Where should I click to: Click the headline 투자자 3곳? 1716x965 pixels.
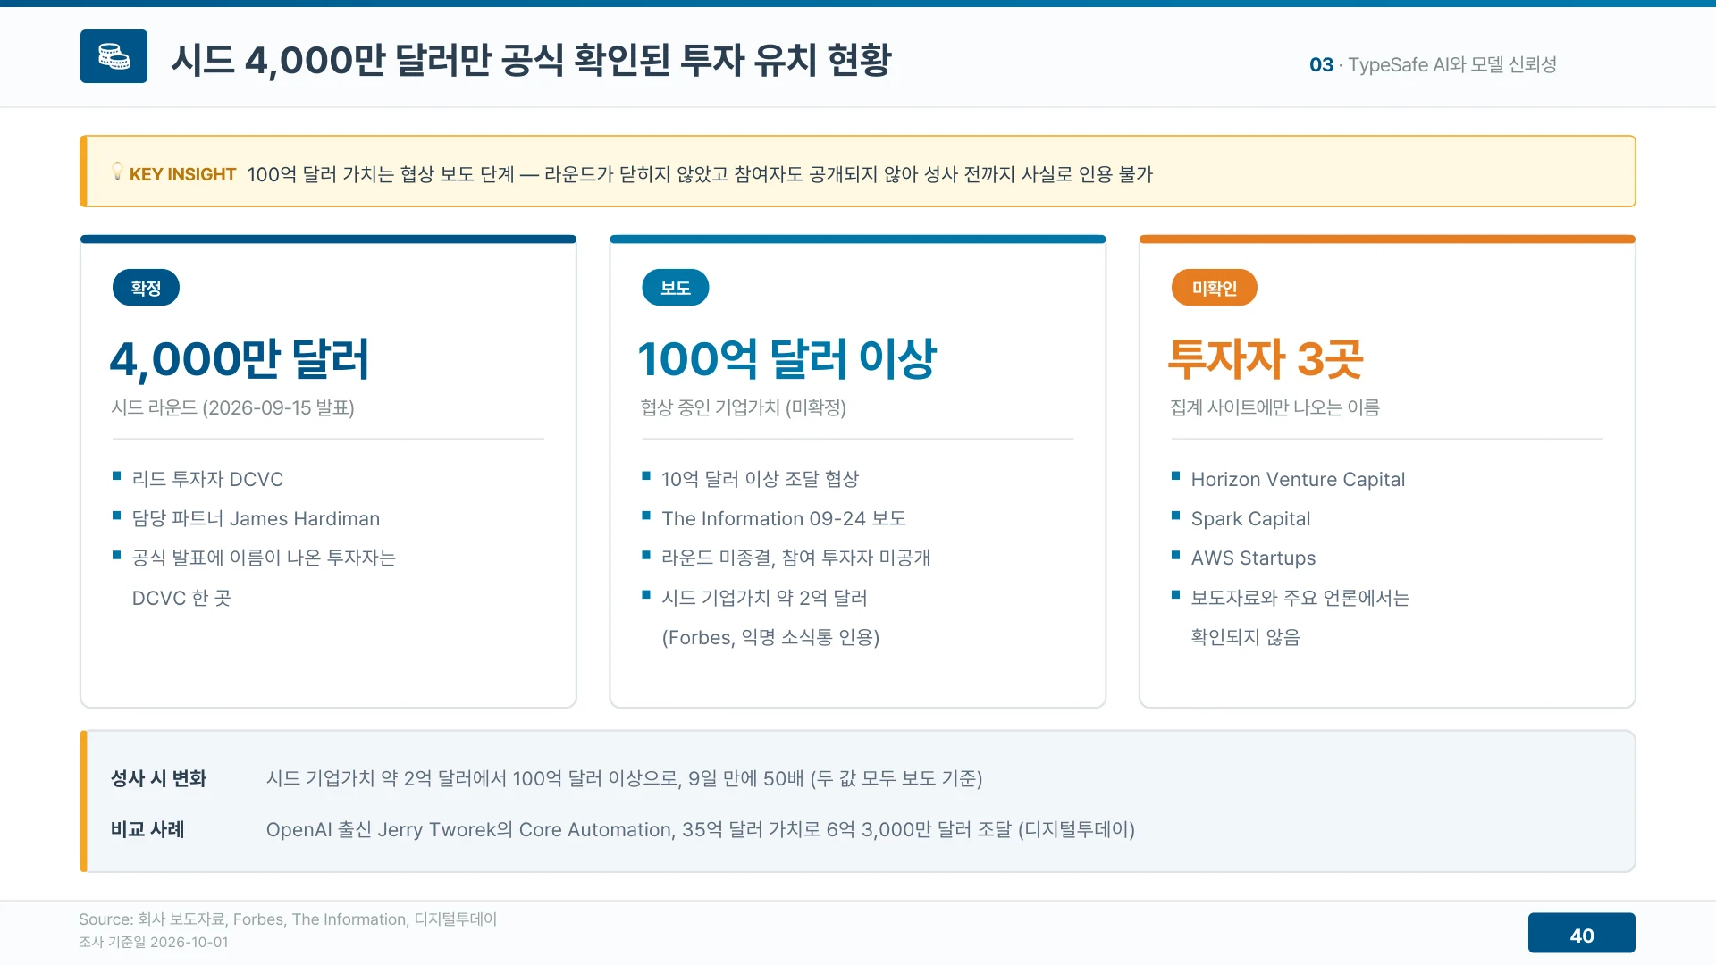click(1266, 359)
